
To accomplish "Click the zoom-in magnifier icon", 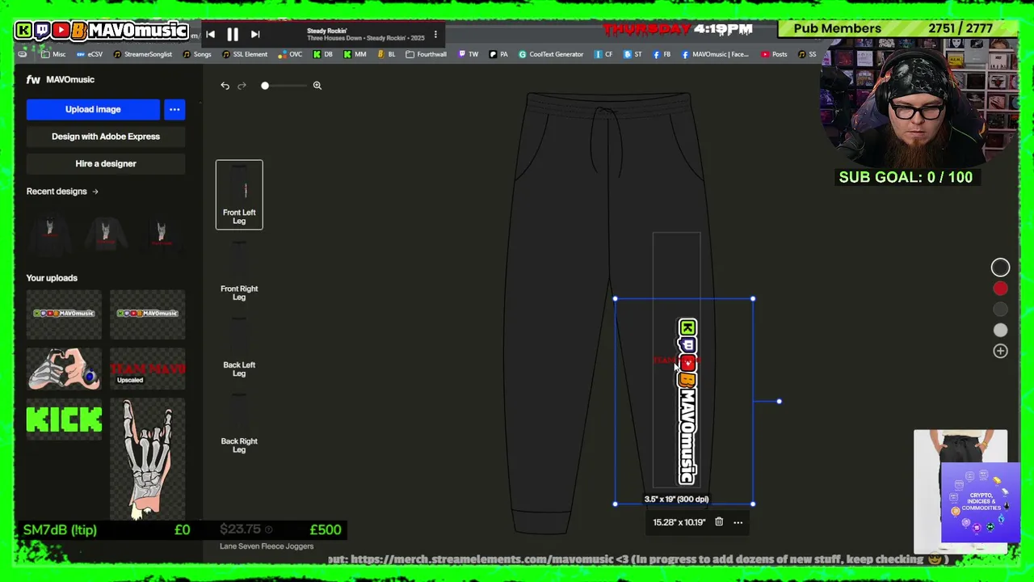I will pos(317,86).
